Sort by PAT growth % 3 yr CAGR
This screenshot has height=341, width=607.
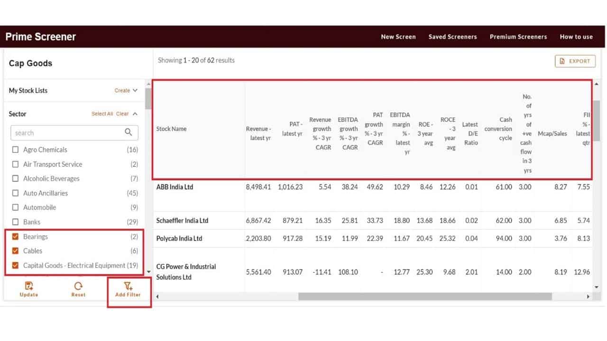click(x=374, y=129)
